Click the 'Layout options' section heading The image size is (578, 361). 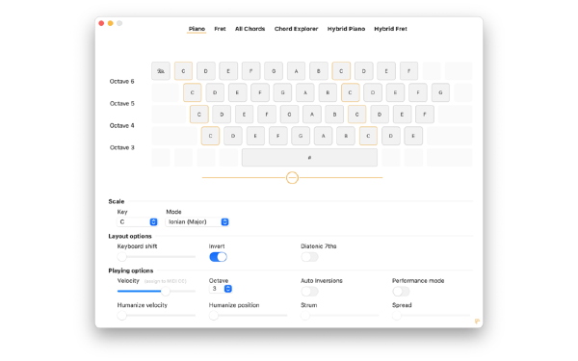(130, 236)
